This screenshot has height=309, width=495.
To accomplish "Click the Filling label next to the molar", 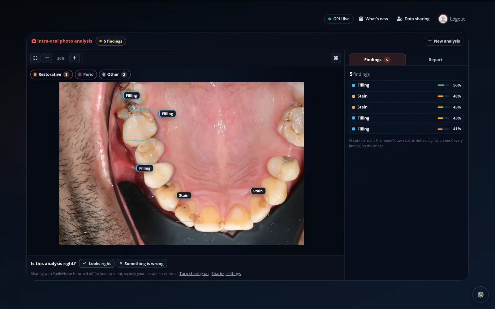I will (167, 114).
